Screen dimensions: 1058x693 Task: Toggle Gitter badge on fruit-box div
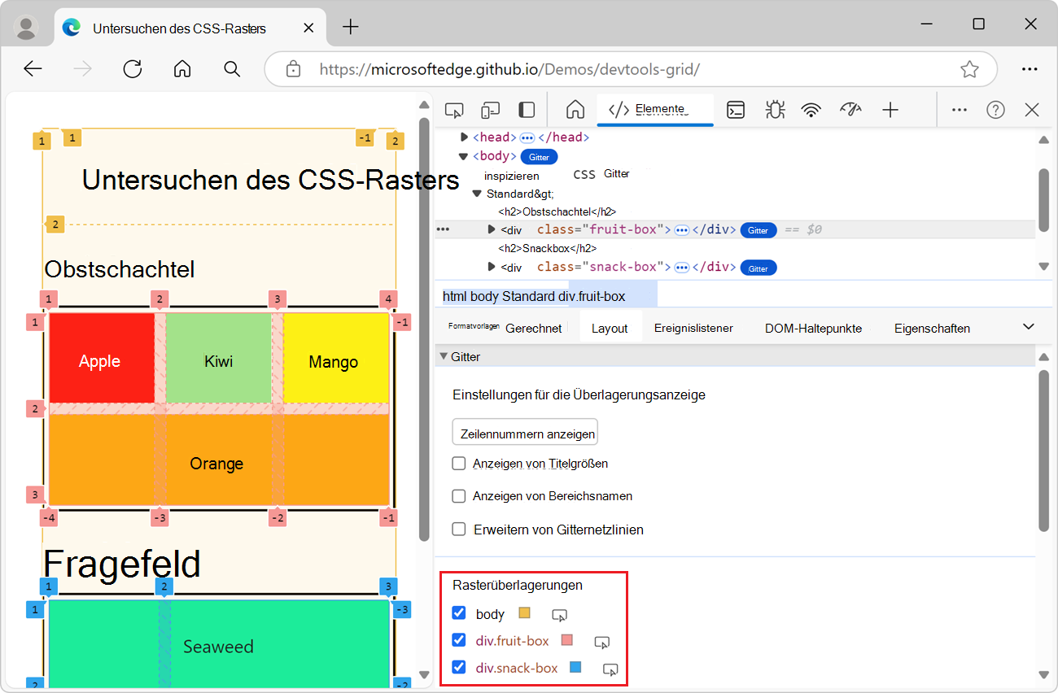pyautogui.click(x=759, y=230)
